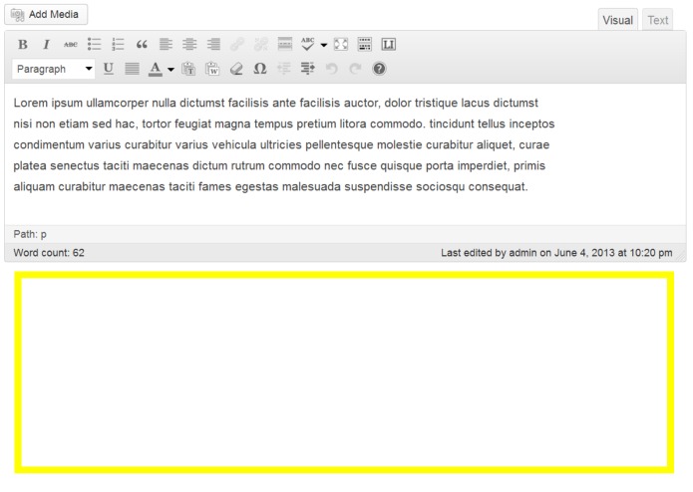
Task: Switch to the Text editor tab
Action: point(657,20)
